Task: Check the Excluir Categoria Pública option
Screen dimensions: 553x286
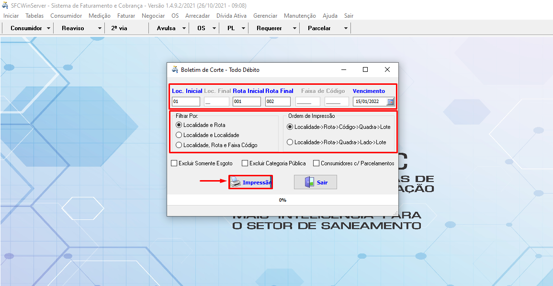Action: click(245, 163)
